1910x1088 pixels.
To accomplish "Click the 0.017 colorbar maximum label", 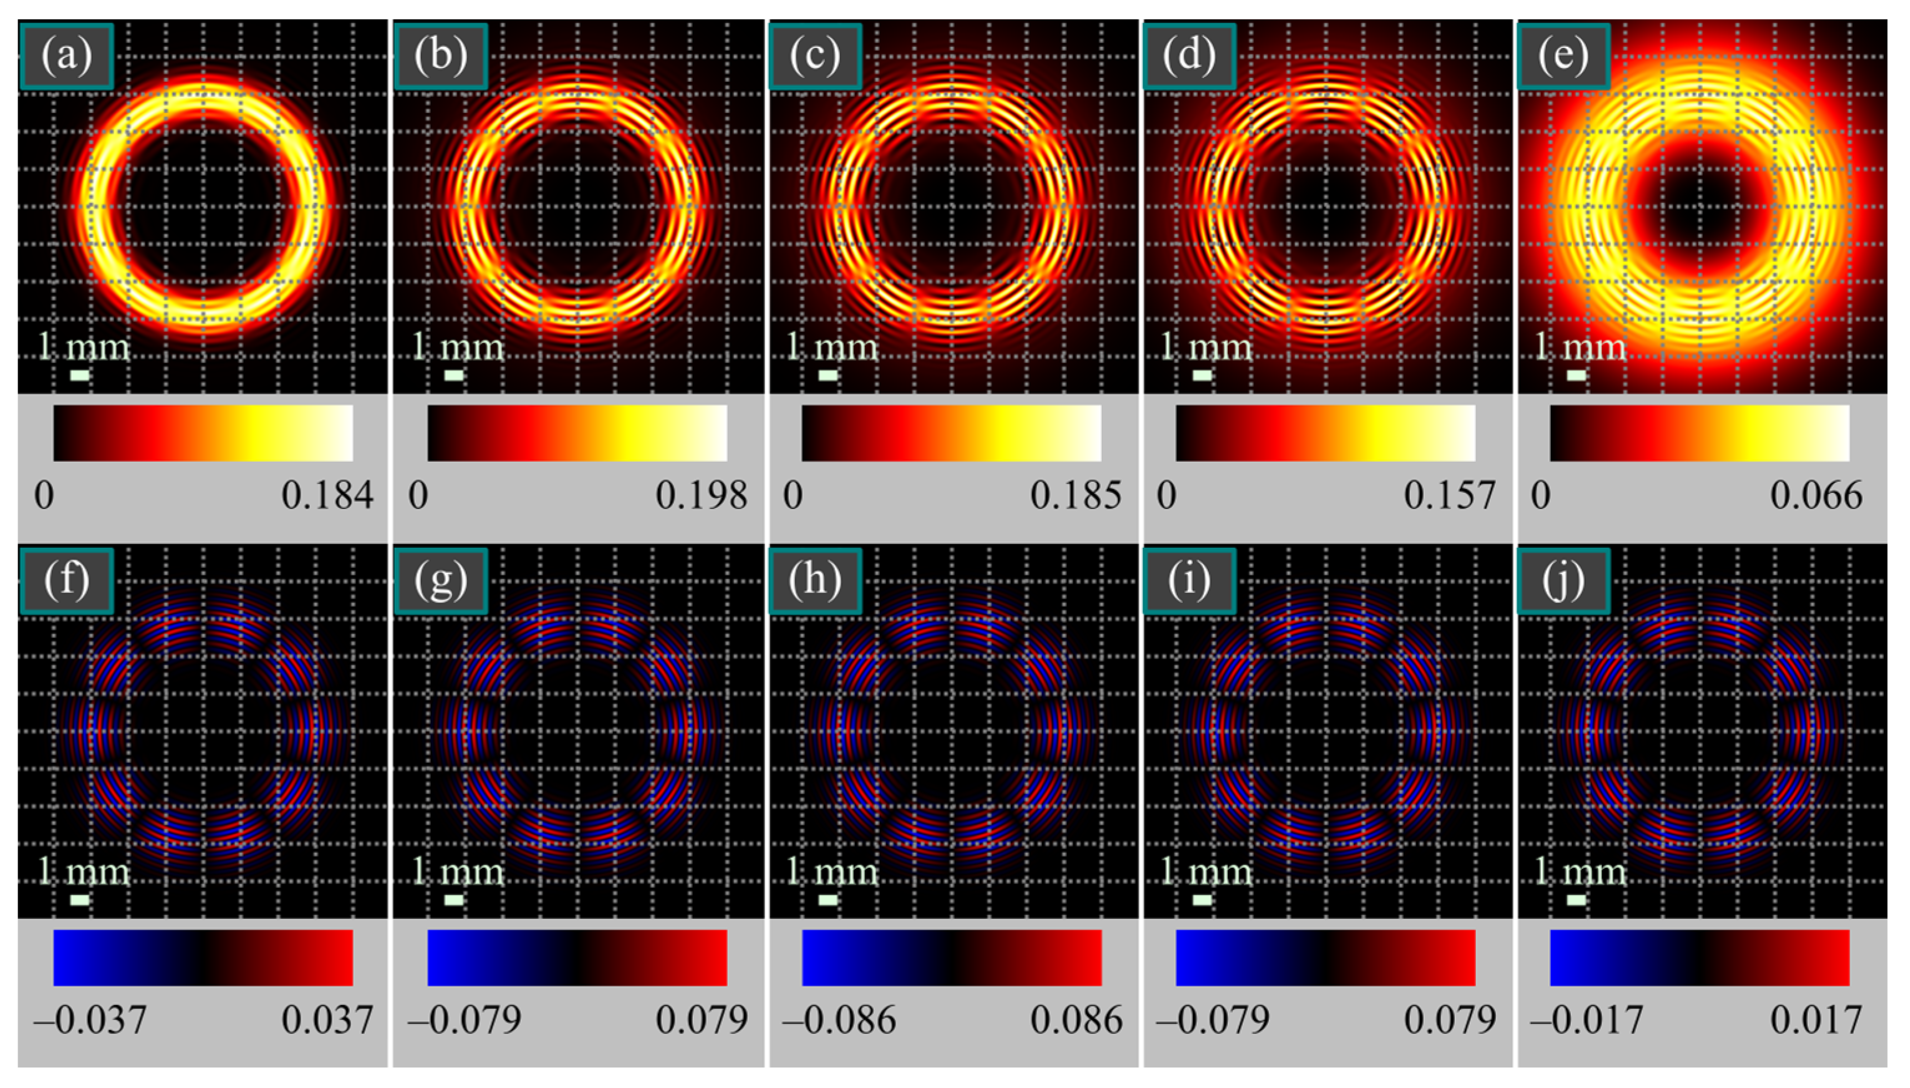I will 1816,1020.
